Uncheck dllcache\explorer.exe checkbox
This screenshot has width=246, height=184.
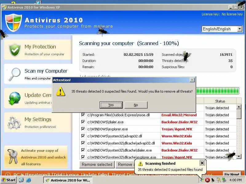(83, 157)
